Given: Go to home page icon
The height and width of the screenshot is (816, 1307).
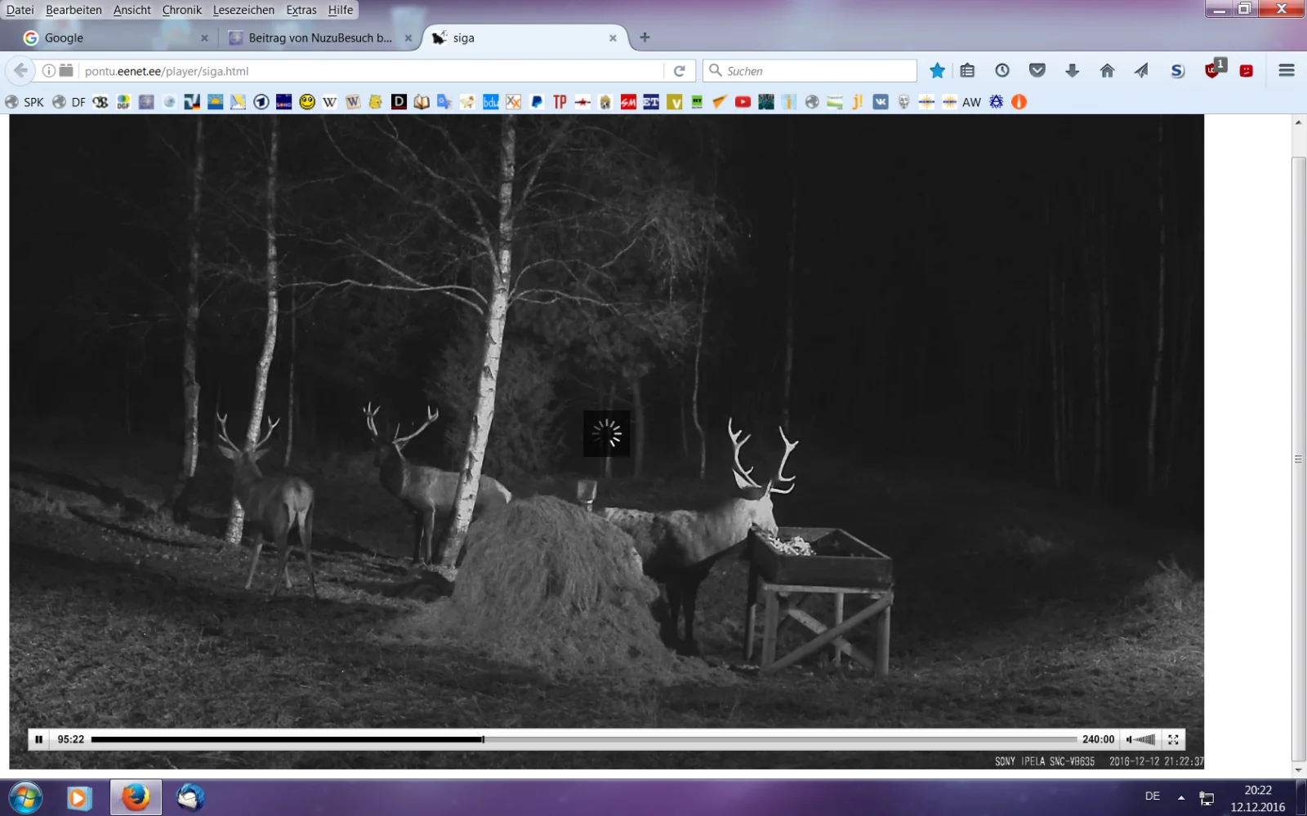Looking at the screenshot, I should point(1107,71).
